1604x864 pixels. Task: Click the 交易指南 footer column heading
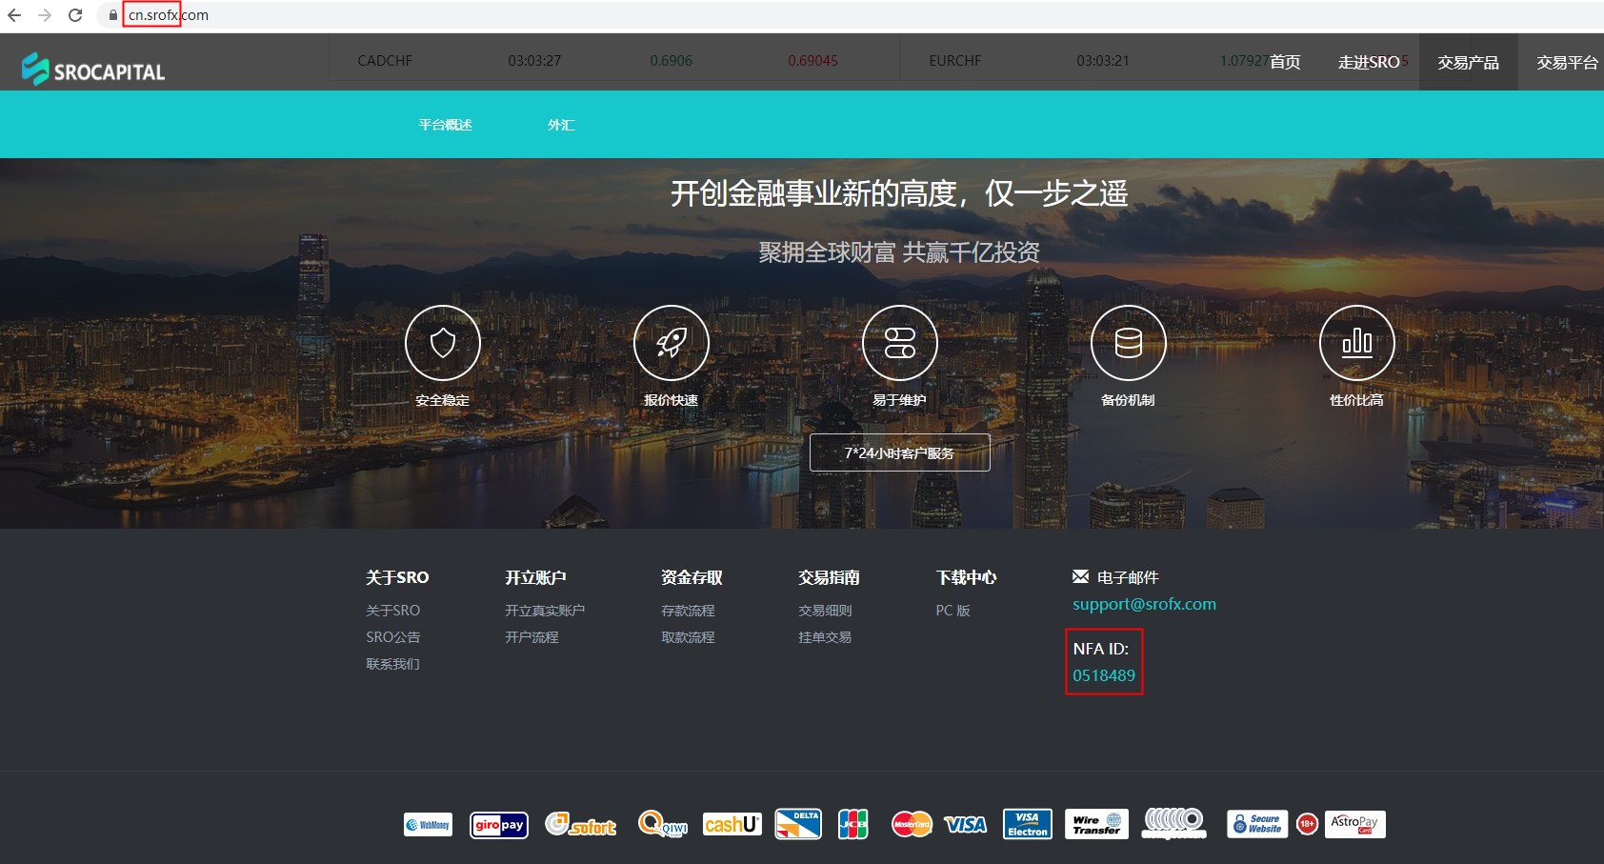[x=829, y=577]
